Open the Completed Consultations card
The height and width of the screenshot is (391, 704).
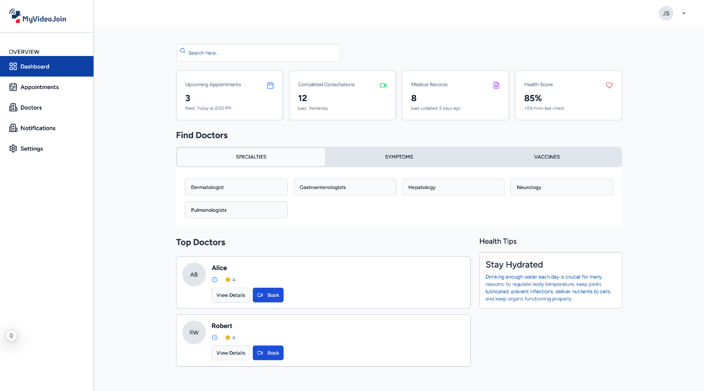342,95
